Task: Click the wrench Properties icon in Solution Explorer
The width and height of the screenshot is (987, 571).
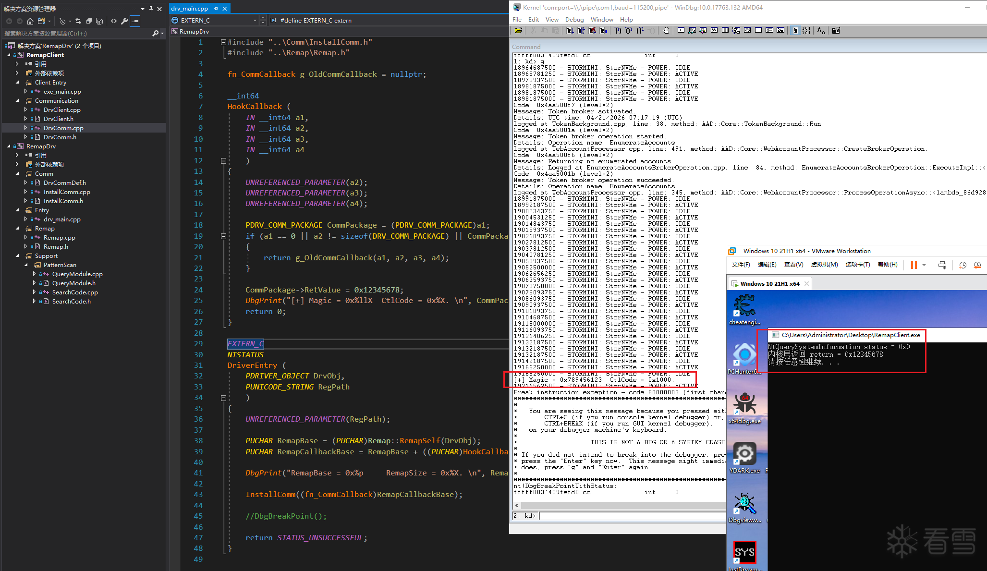Action: [x=124, y=21]
